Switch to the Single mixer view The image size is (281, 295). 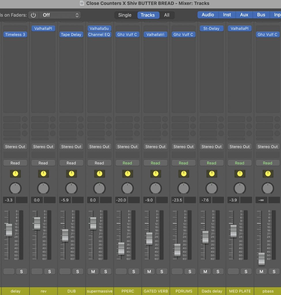(x=125, y=15)
